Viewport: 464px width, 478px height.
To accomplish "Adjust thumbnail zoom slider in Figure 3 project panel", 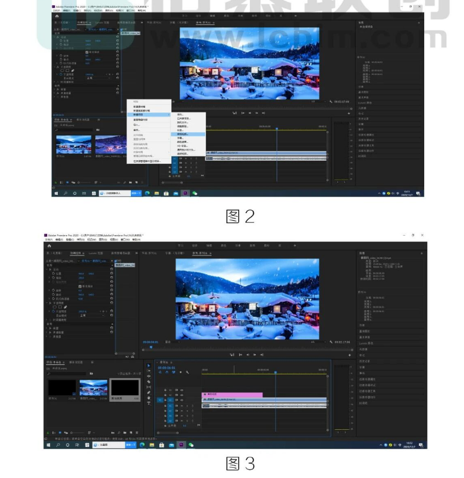I will 77,433.
